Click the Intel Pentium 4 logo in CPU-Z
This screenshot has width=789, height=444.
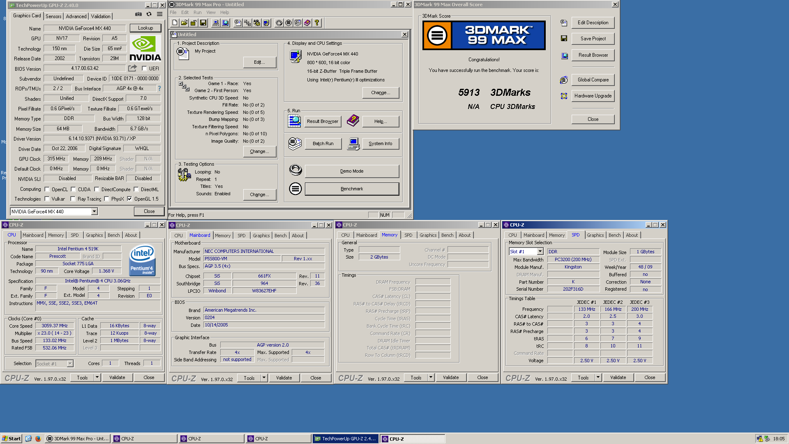pyautogui.click(x=142, y=260)
